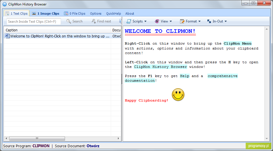273x151 pixels.
Task: Click the smiley face image
Action: coord(178,95)
